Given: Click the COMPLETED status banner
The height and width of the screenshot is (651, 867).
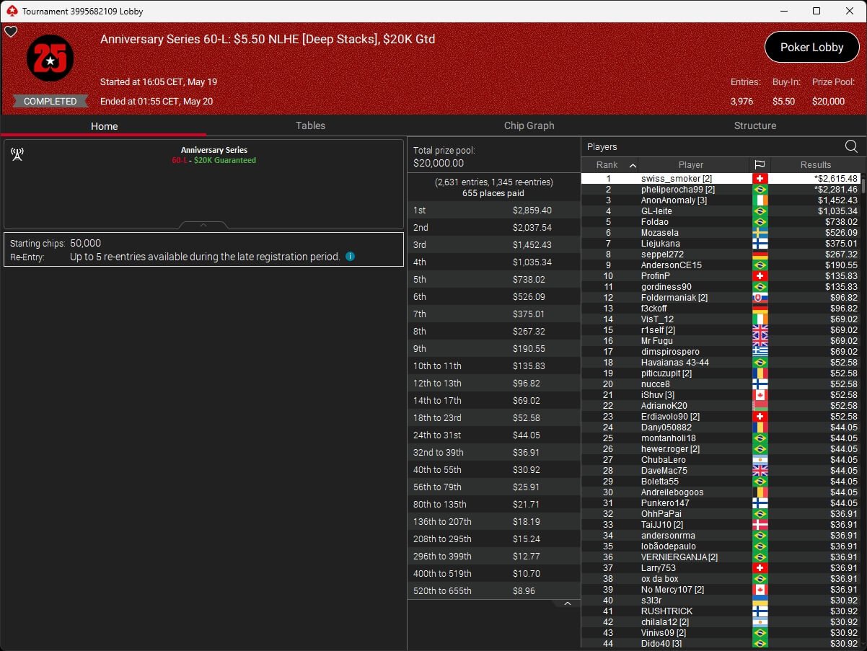Looking at the screenshot, I should click(x=50, y=101).
